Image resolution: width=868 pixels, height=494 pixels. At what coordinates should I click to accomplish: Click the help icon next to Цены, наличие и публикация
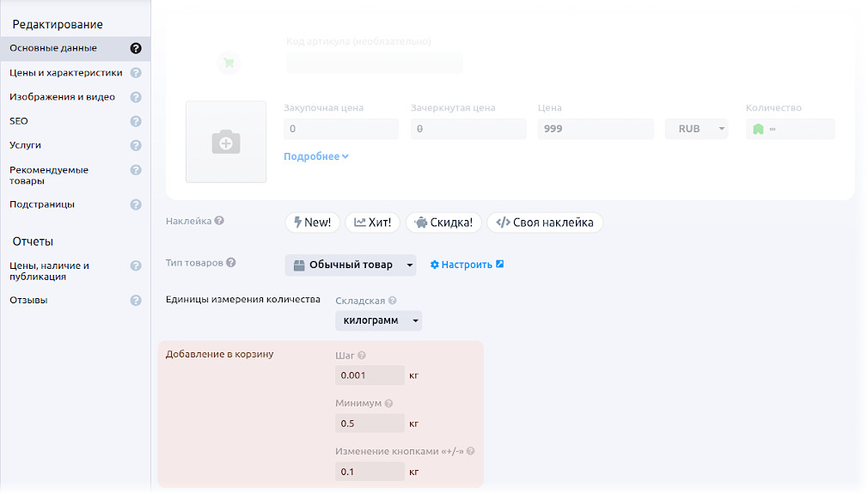tap(136, 265)
